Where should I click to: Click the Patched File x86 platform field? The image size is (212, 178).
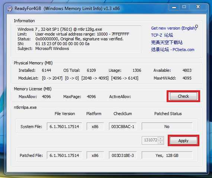[x=95, y=155]
